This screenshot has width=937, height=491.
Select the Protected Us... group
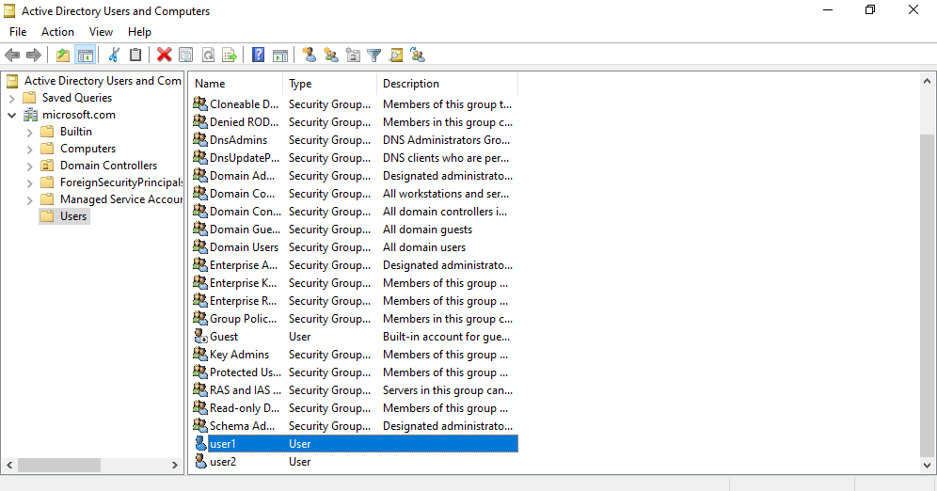tap(355, 372)
